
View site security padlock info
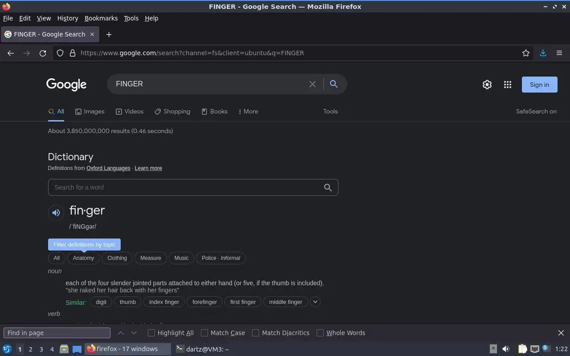(x=73, y=53)
